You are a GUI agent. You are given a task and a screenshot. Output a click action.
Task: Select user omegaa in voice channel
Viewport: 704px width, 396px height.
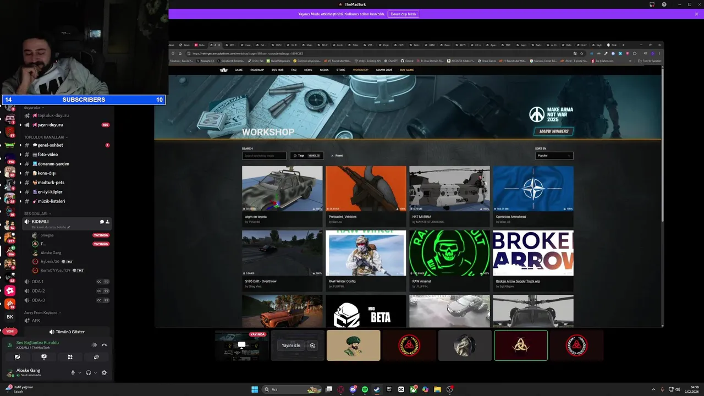(x=70, y=235)
